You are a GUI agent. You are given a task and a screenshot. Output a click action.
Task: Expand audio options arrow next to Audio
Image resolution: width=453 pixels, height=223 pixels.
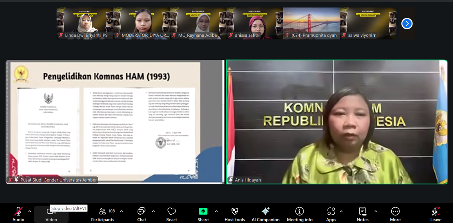(x=30, y=211)
